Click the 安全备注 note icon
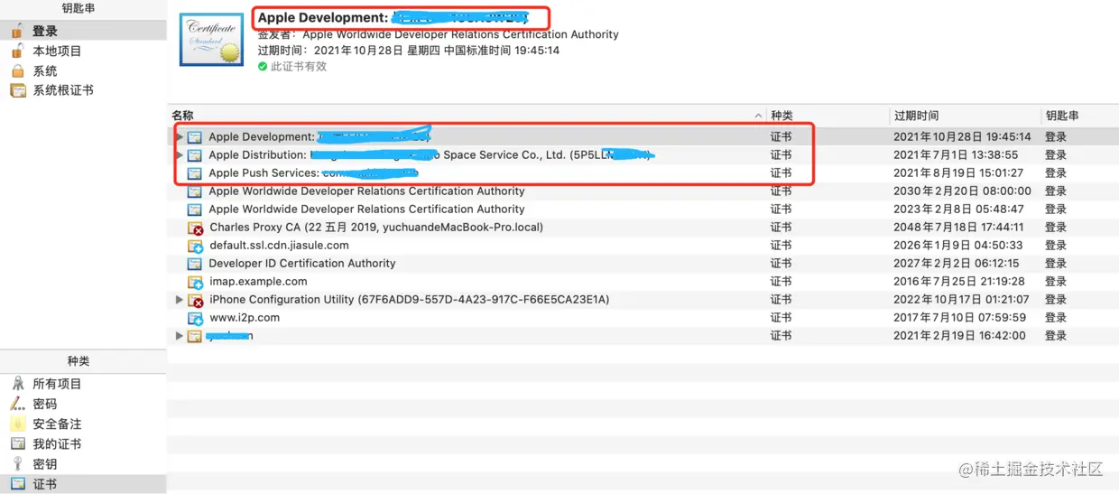This screenshot has height=494, width=1119. pyautogui.click(x=17, y=424)
